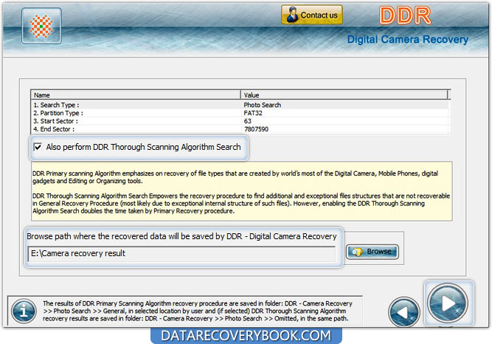This screenshot has width=492, height=344.
Task: Click the 'Digital Camera Recovery' title text
Action: pyautogui.click(x=408, y=40)
